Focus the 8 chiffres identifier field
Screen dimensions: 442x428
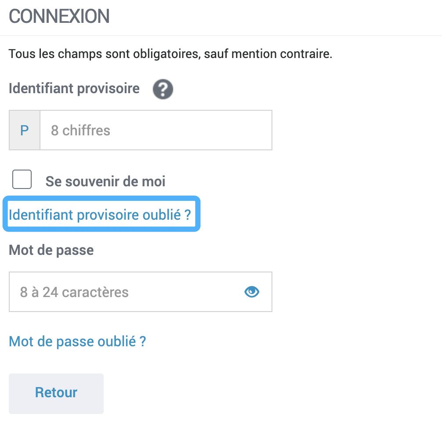point(156,131)
